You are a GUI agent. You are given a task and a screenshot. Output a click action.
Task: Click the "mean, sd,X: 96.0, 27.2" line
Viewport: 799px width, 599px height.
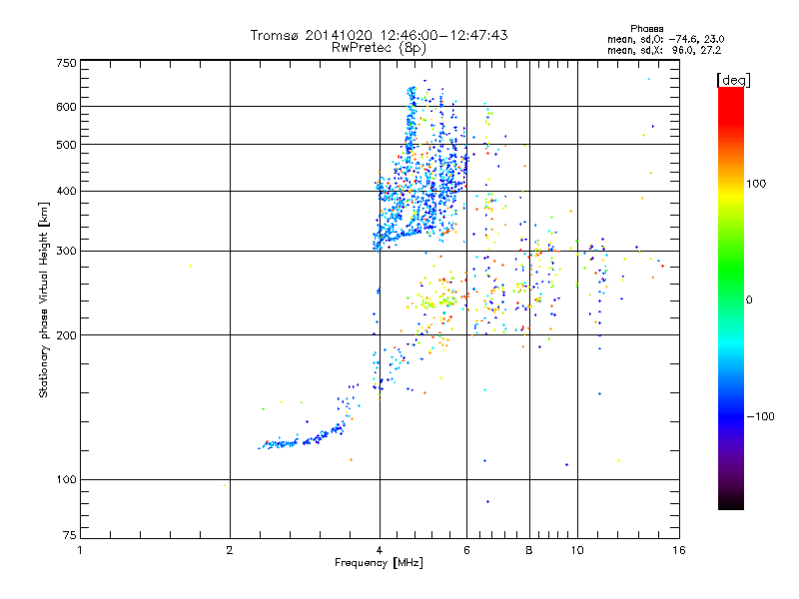coord(664,51)
